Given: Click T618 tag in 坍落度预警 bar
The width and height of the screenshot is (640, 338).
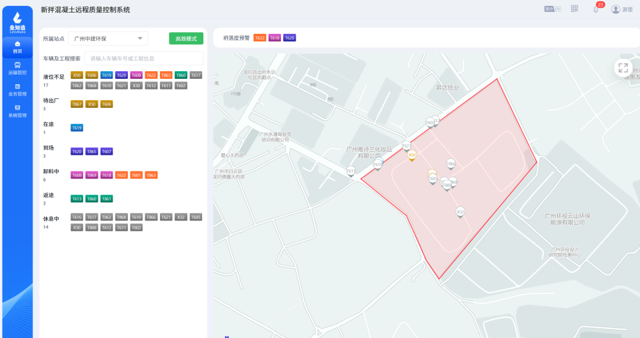Looking at the screenshot, I should (x=275, y=38).
